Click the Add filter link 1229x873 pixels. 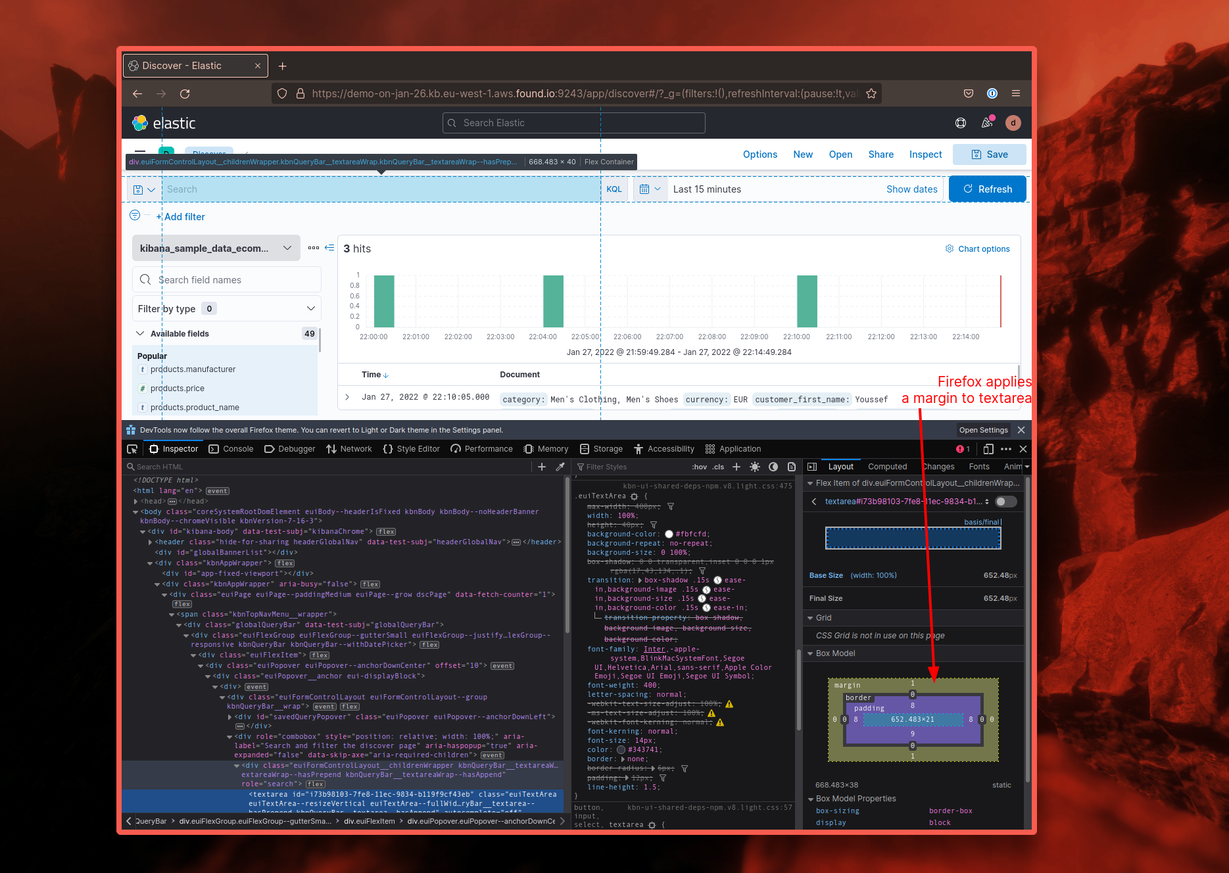tap(181, 217)
